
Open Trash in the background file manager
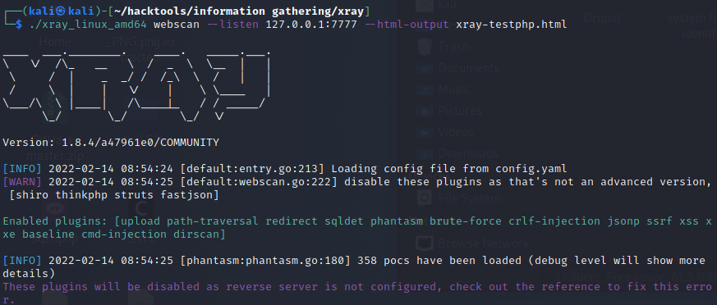pos(453,47)
